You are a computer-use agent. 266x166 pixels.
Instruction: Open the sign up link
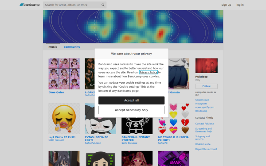226,5
